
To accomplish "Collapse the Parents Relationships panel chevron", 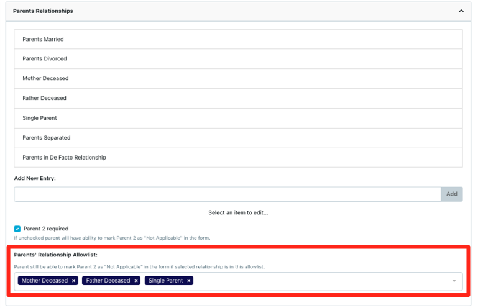I will point(461,11).
